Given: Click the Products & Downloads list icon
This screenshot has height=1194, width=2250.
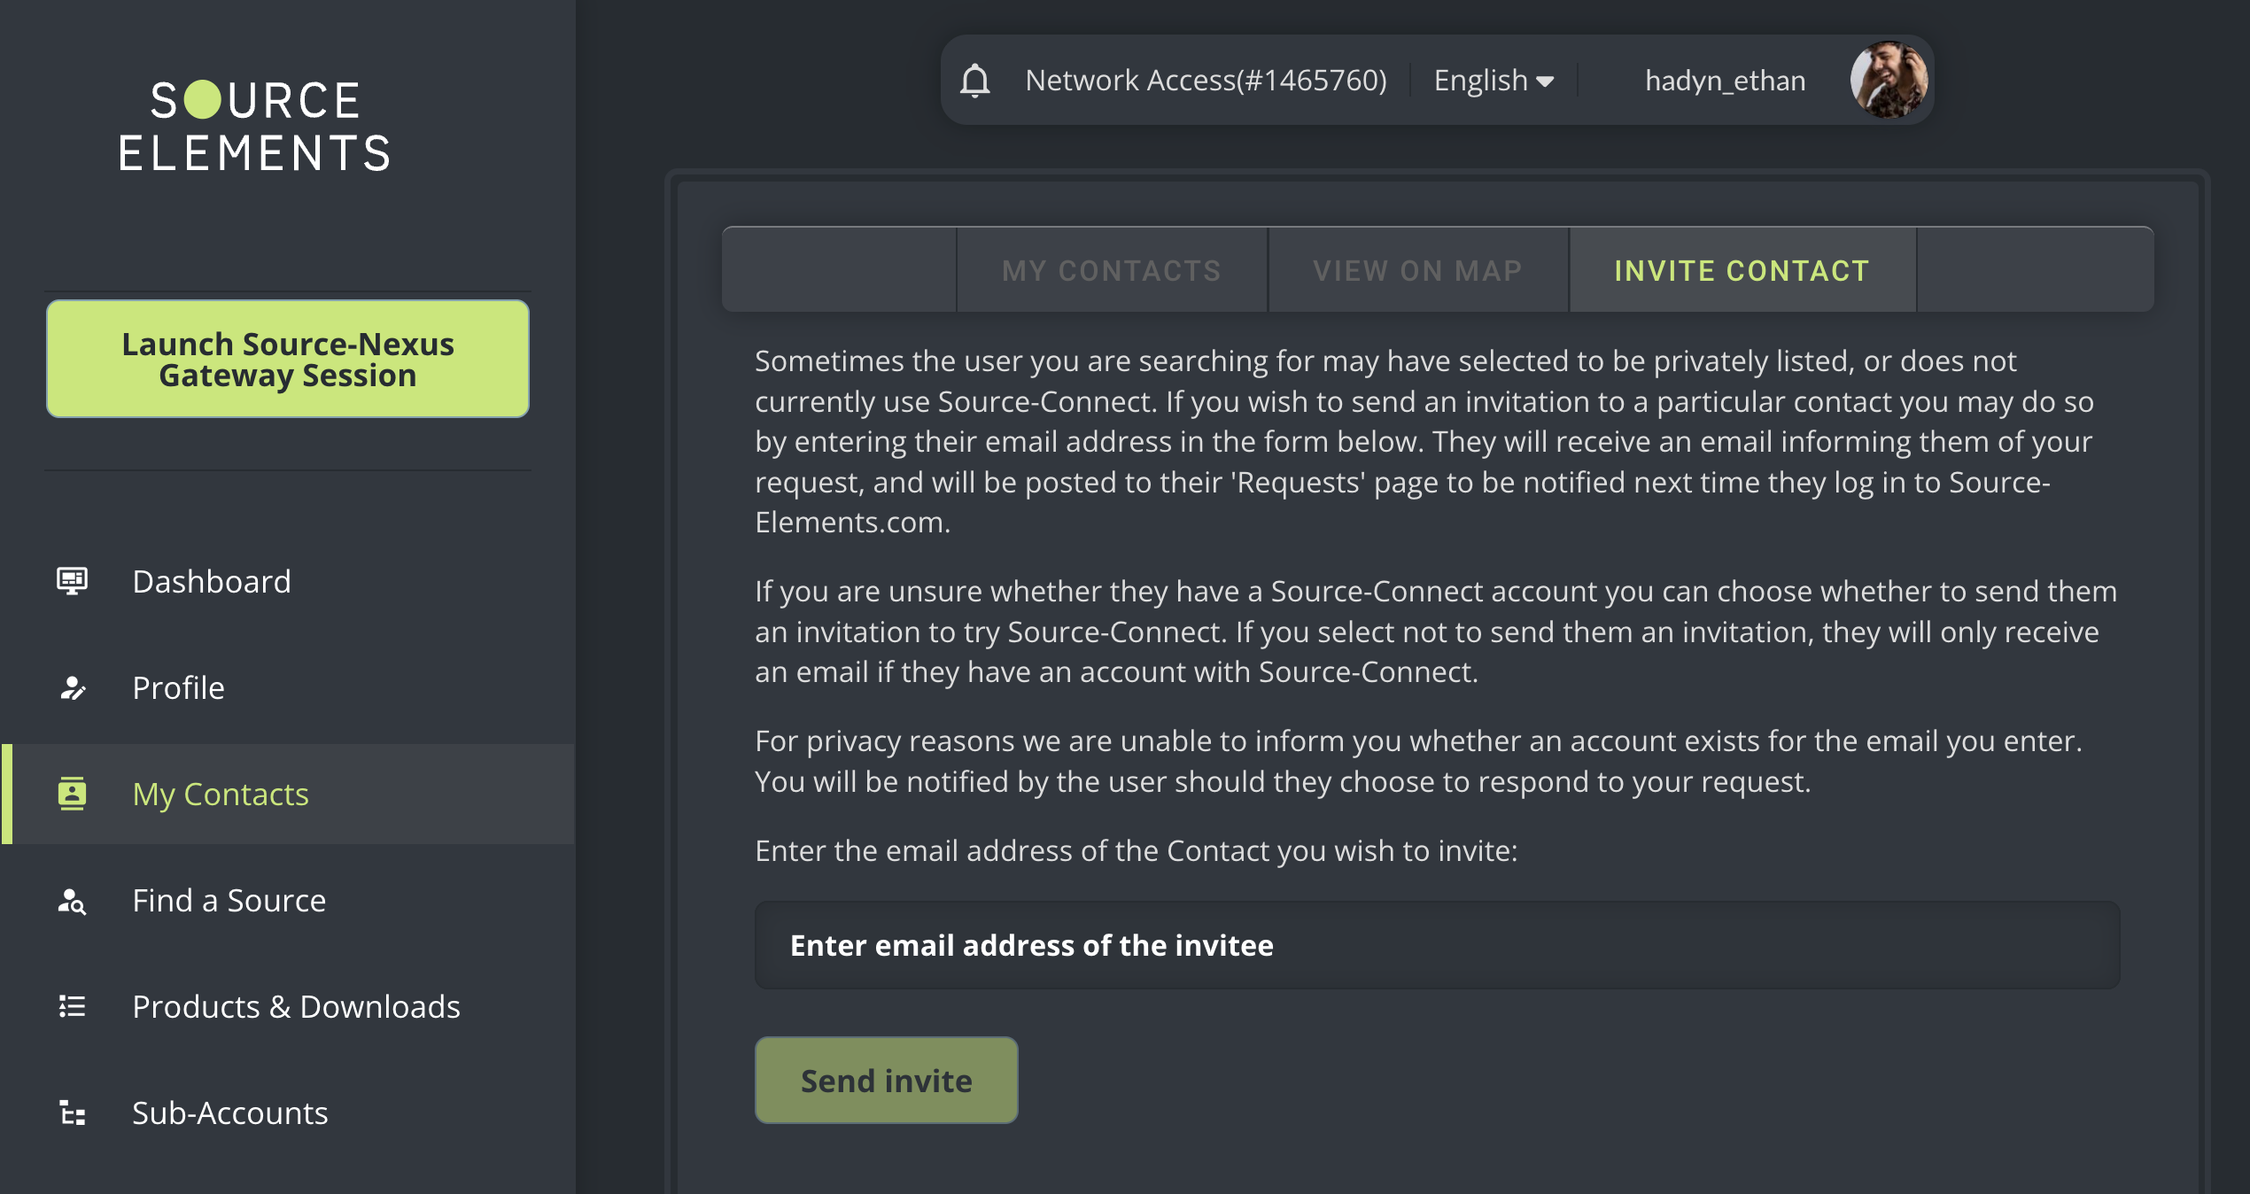Looking at the screenshot, I should tap(72, 1007).
